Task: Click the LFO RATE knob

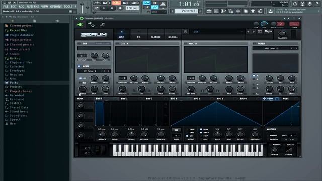Action: pyautogui.click(x=217, y=134)
